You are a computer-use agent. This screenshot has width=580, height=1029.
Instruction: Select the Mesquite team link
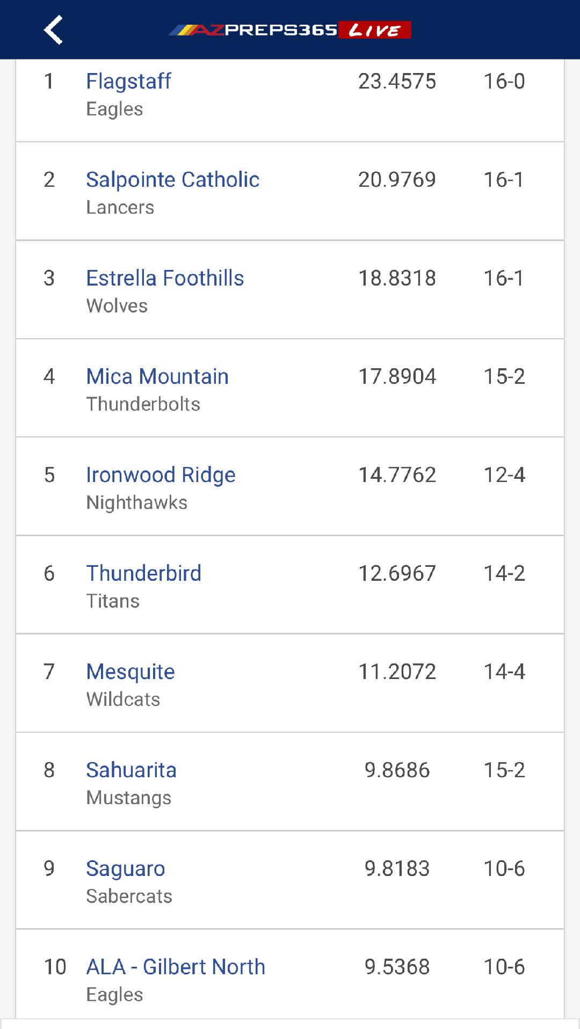pyautogui.click(x=130, y=672)
